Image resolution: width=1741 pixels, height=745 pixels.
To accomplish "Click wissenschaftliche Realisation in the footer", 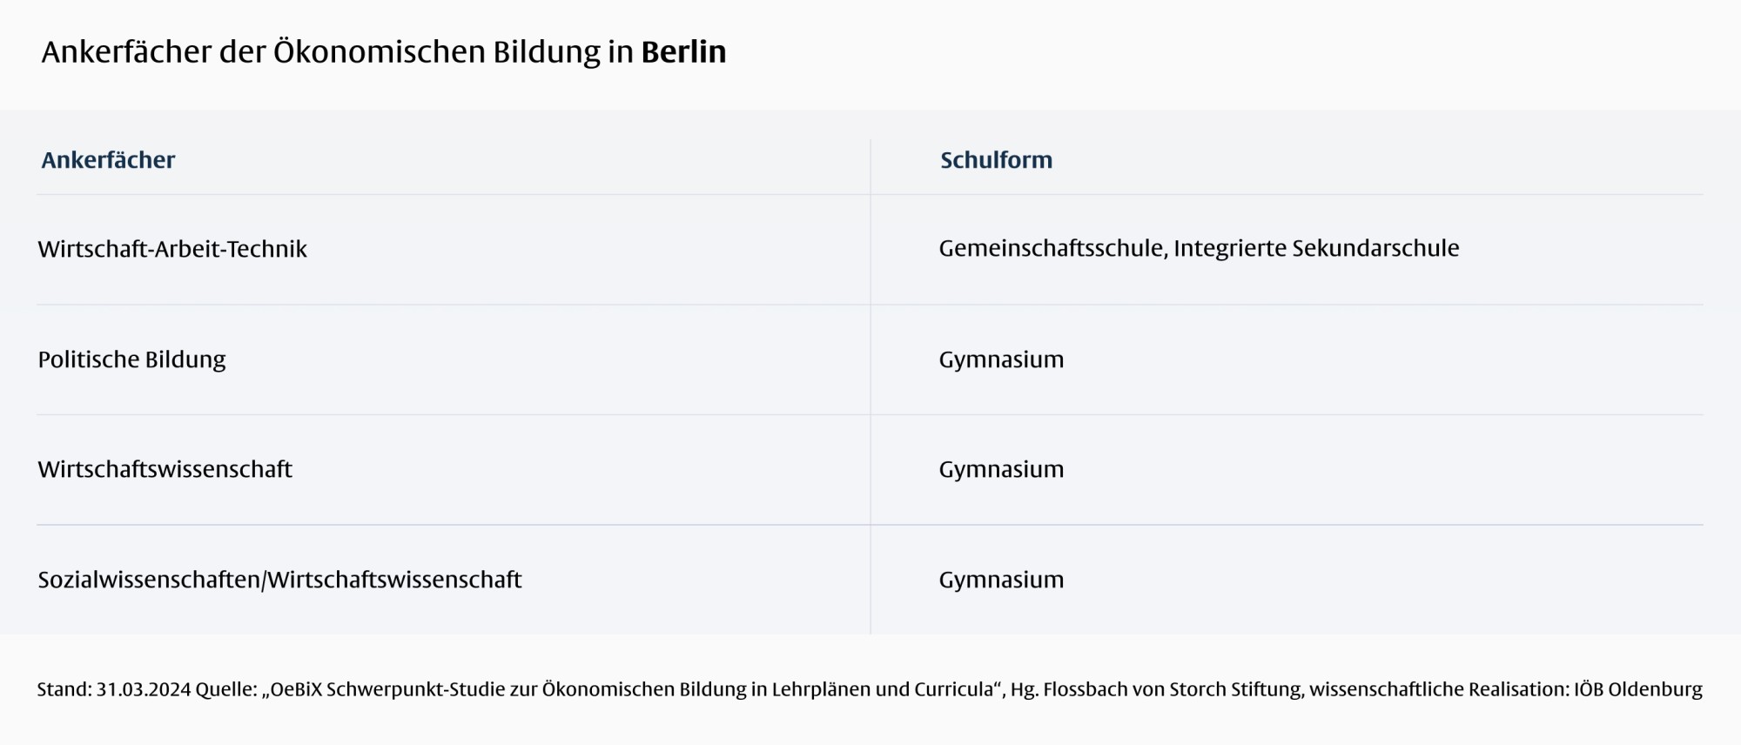I will tap(1438, 689).
